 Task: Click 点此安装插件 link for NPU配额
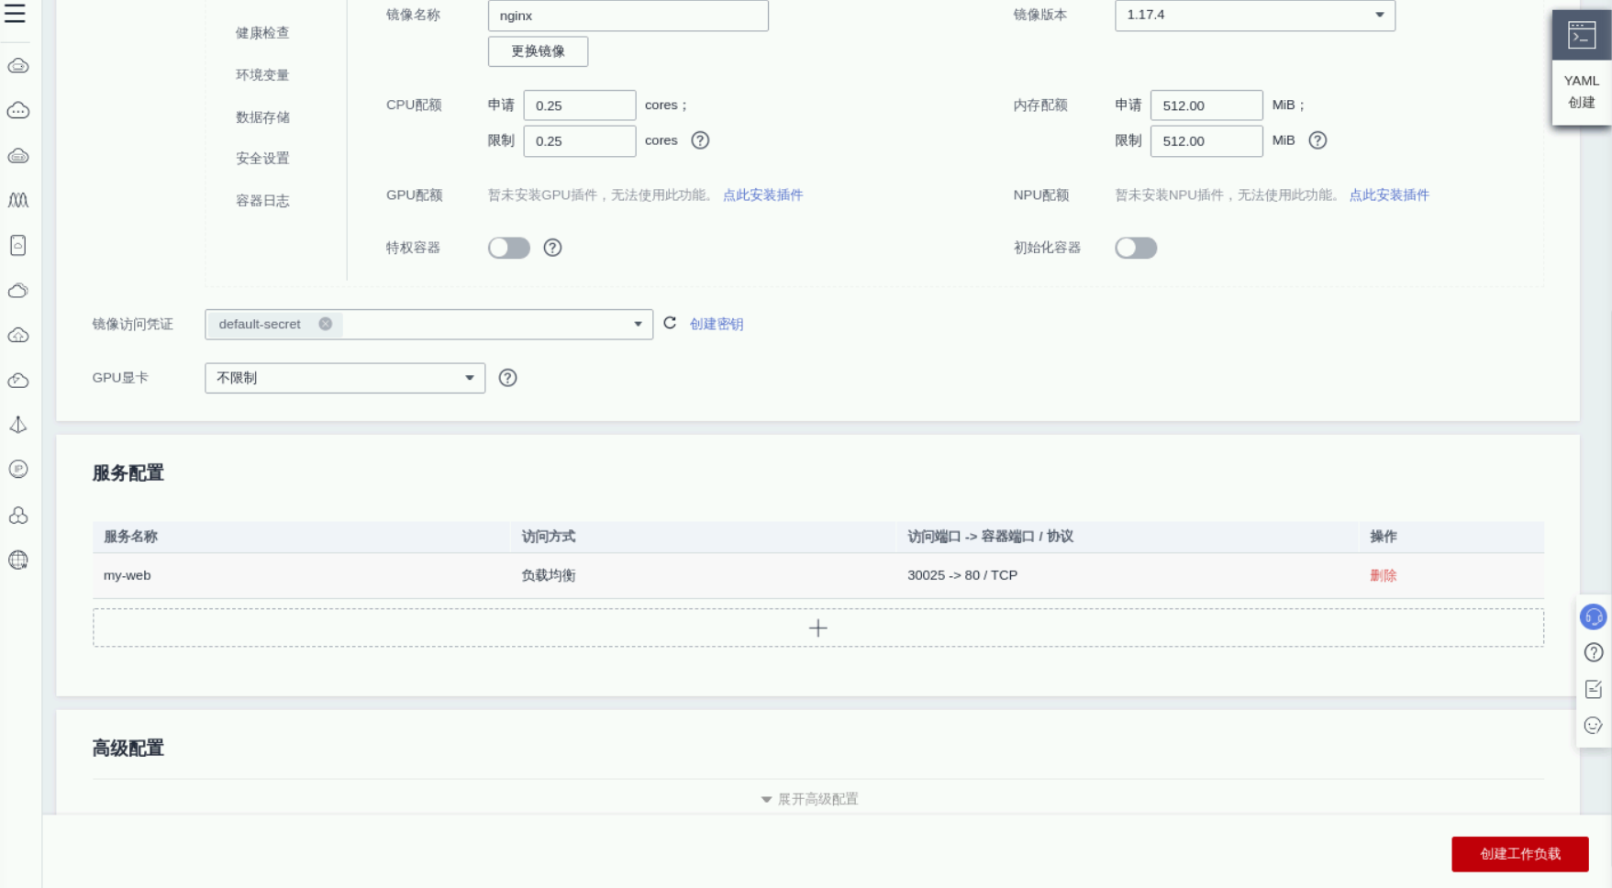pos(1389,194)
